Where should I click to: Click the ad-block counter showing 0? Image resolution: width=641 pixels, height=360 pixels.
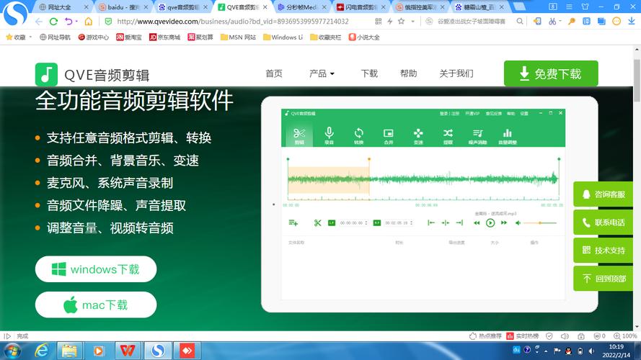pos(599,336)
